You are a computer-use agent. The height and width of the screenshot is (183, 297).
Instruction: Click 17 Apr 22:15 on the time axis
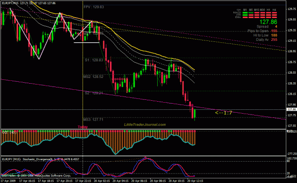[x=83, y=181]
